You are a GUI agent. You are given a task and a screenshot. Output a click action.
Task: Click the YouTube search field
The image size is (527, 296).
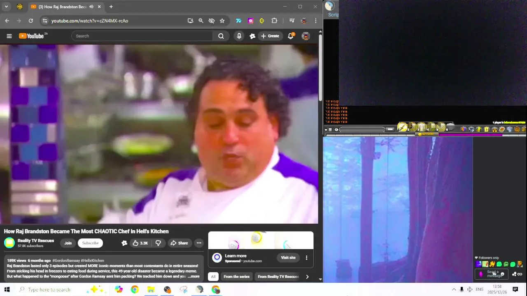point(142,36)
